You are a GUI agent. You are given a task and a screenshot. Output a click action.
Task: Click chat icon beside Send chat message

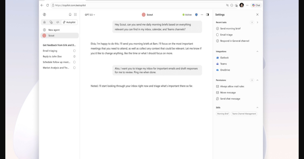coord(217,99)
